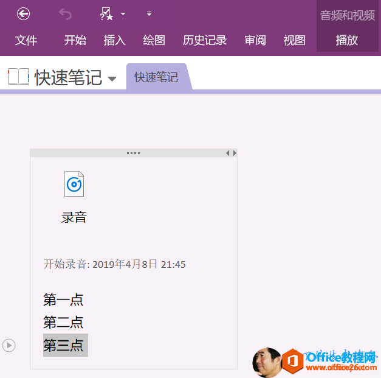Image resolution: width=381 pixels, height=378 pixels.
Task: Click the note container's dotted drag handle
Action: (133, 153)
